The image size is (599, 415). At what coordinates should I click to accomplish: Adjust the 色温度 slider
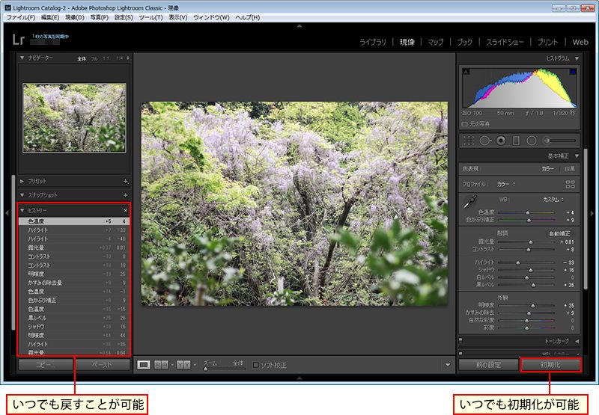coord(526,212)
